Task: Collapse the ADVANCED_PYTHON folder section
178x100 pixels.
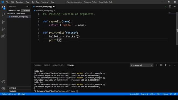Action: tap(19, 14)
